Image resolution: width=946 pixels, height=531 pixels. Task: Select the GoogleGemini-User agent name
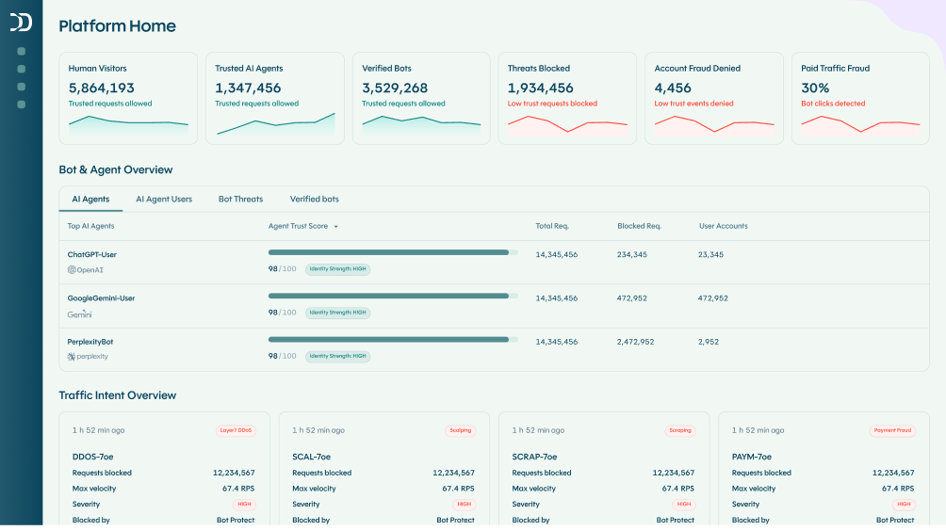tap(101, 298)
